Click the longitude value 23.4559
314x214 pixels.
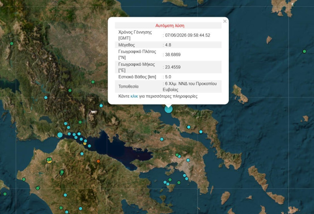(x=173, y=67)
